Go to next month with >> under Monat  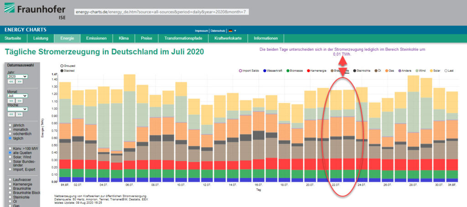pyautogui.click(x=19, y=101)
